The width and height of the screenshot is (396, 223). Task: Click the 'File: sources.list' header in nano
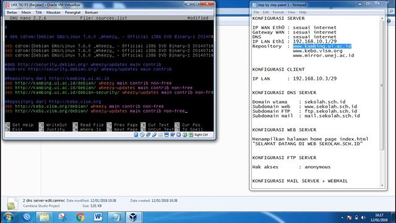[103, 18]
